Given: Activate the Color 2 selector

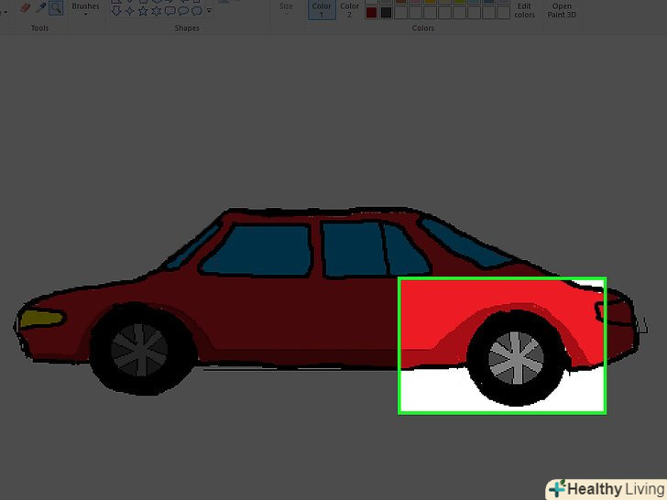Looking at the screenshot, I should (349, 9).
